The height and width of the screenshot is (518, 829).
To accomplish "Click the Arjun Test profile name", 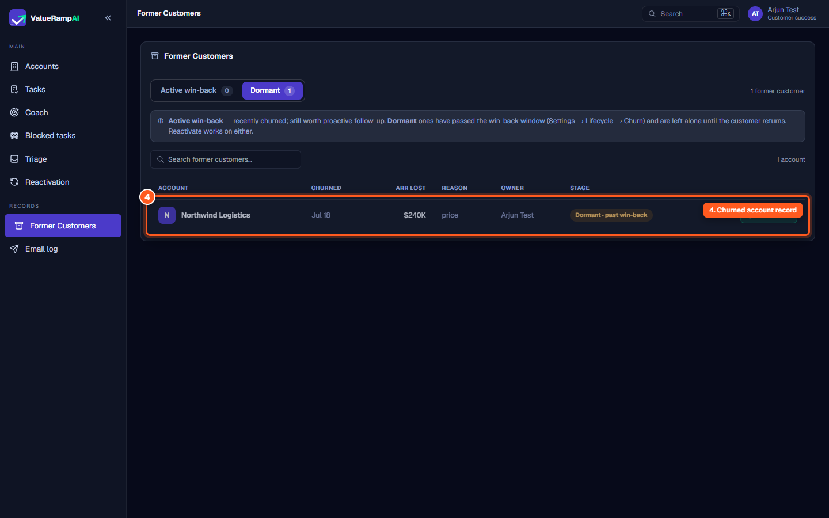I will pos(783,10).
